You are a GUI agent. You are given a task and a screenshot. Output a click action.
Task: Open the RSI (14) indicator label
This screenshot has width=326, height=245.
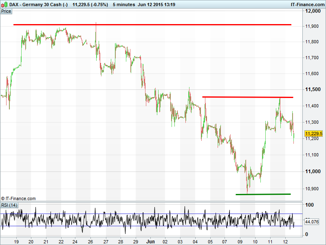point(9,205)
